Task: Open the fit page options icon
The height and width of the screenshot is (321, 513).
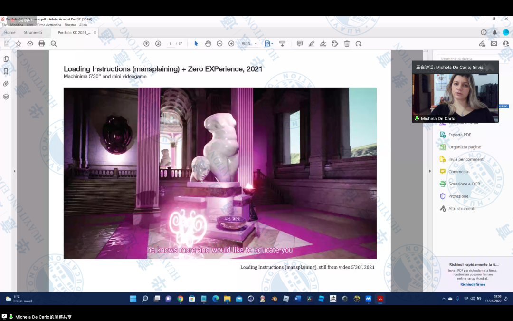Action: pyautogui.click(x=268, y=44)
